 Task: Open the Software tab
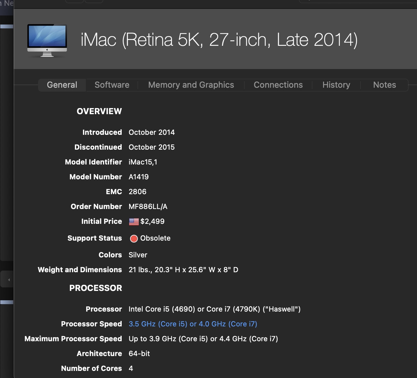tap(112, 85)
